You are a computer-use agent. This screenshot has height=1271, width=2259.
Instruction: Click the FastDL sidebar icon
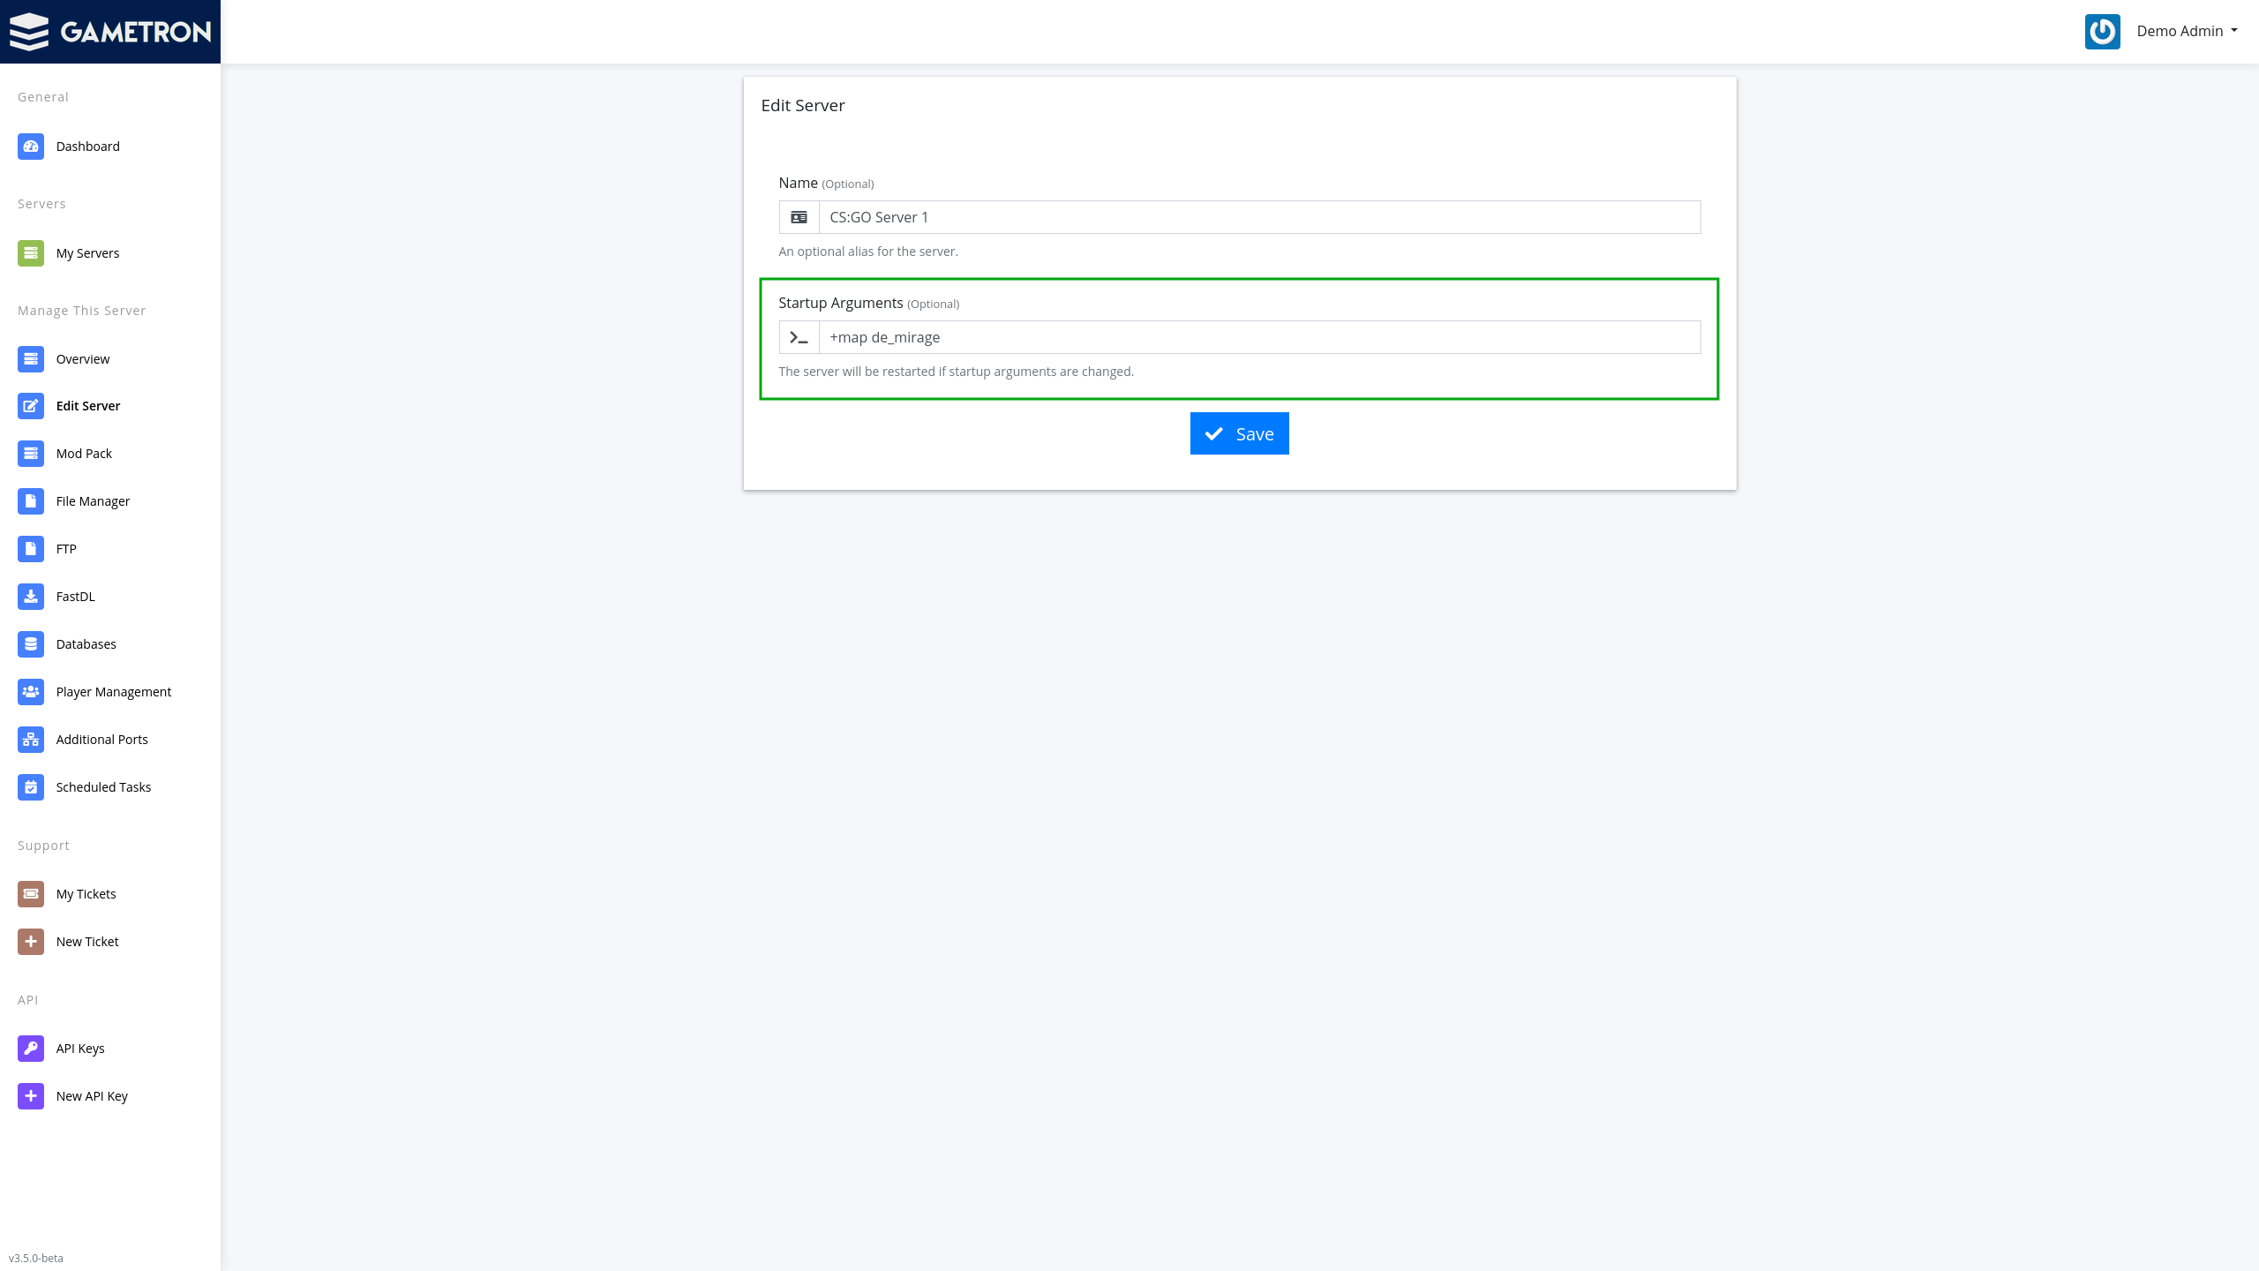coord(31,596)
